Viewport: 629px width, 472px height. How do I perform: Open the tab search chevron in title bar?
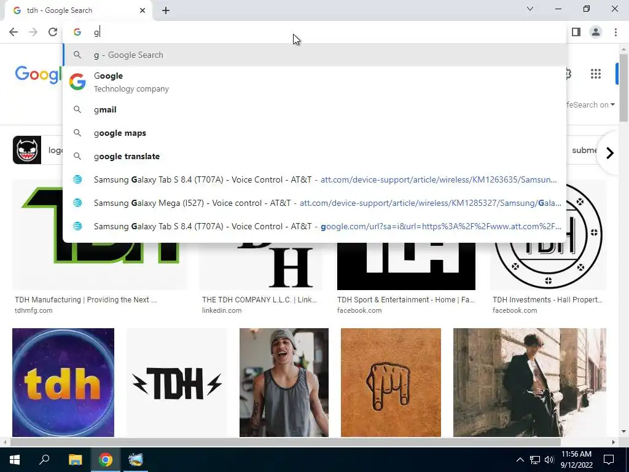coord(530,9)
